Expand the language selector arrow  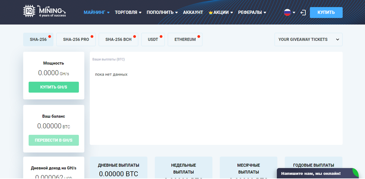294,13
